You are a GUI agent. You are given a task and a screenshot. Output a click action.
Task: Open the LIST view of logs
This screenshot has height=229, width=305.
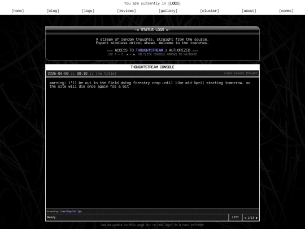pos(235,217)
